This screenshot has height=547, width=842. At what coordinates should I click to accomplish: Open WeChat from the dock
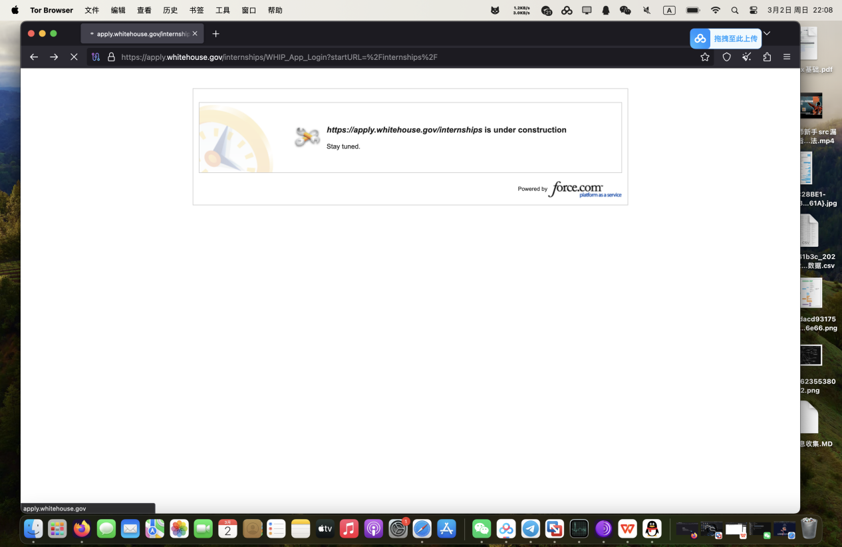pyautogui.click(x=482, y=529)
